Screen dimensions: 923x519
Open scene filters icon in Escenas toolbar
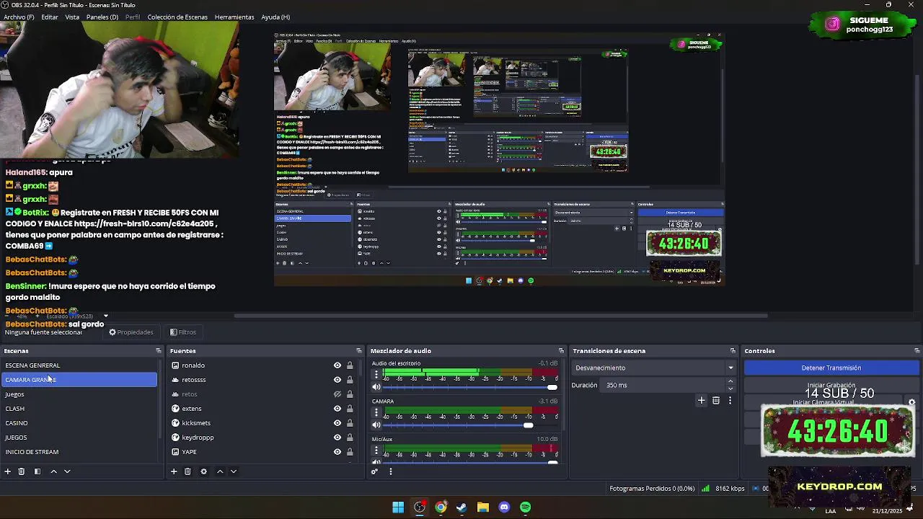37,471
